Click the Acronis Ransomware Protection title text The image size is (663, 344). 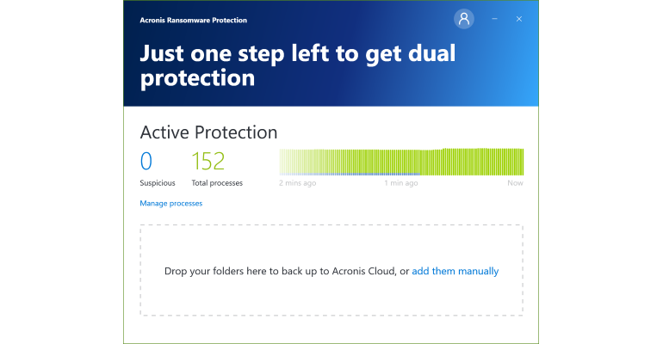click(x=193, y=21)
